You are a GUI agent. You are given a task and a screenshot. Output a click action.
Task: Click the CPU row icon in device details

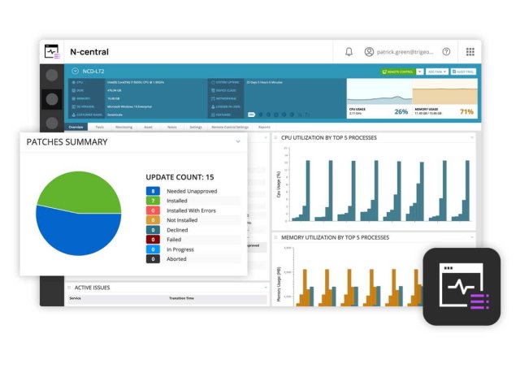(x=74, y=82)
